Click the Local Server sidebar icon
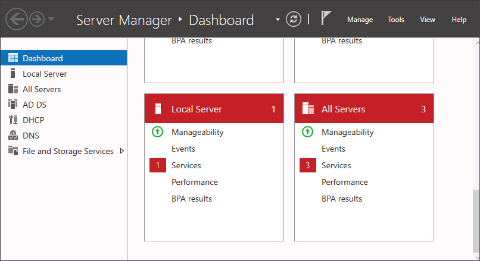This screenshot has height=261, width=480. 13,73
